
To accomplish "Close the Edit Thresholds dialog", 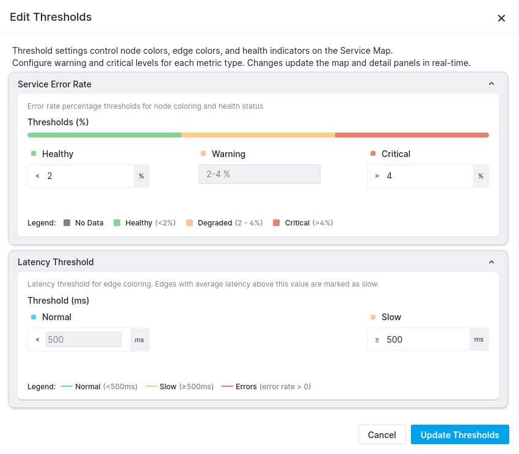I will point(501,18).
